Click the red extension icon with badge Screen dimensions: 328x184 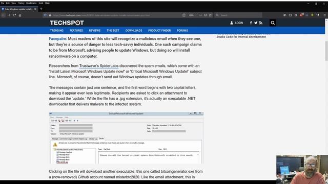tap(301, 15)
